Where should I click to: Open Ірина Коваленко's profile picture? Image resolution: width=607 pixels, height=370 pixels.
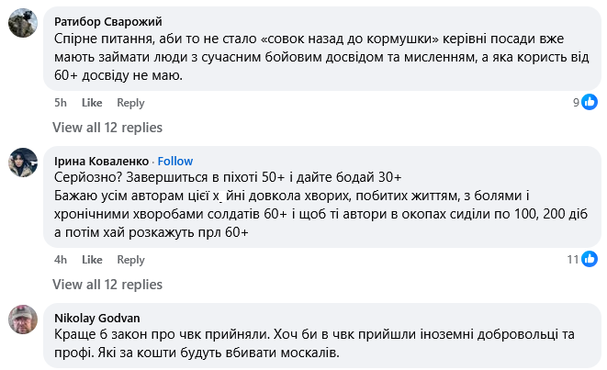pos(23,162)
